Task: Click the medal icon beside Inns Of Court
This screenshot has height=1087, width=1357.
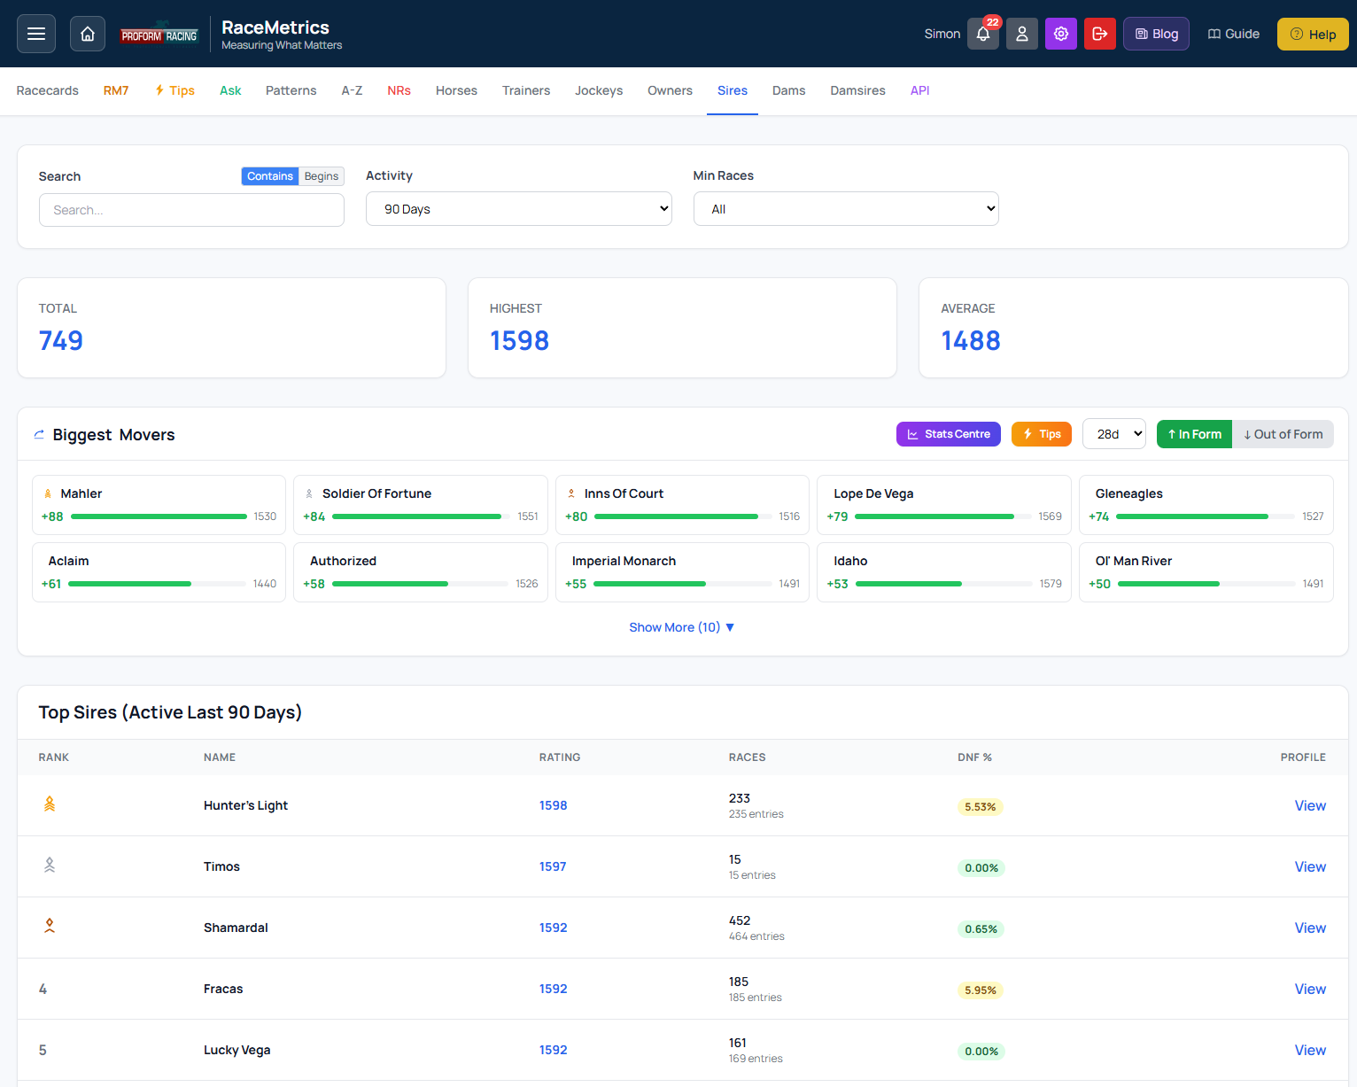Action: click(571, 493)
